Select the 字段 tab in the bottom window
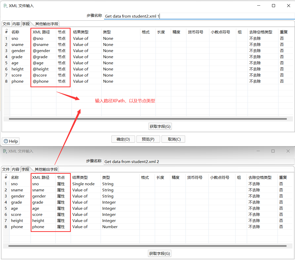The image size is (295, 260). point(25,169)
